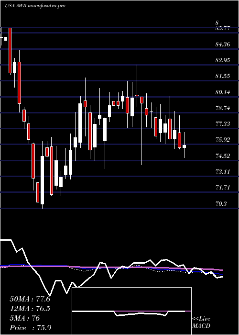Click the 82.95 price axis label
This screenshot has width=239, height=335.
tap(223, 60)
